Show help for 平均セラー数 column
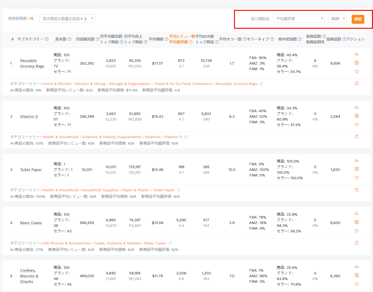The height and width of the screenshot is (292, 373). click(x=245, y=39)
